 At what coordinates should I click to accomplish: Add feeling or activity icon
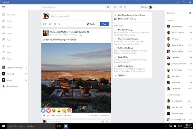(55, 24)
